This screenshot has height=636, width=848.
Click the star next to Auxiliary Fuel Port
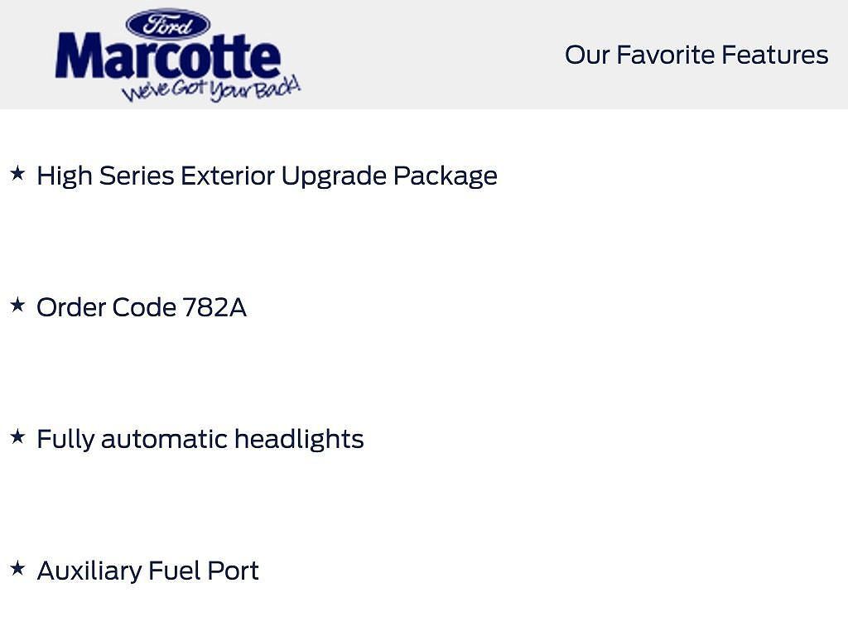(17, 568)
